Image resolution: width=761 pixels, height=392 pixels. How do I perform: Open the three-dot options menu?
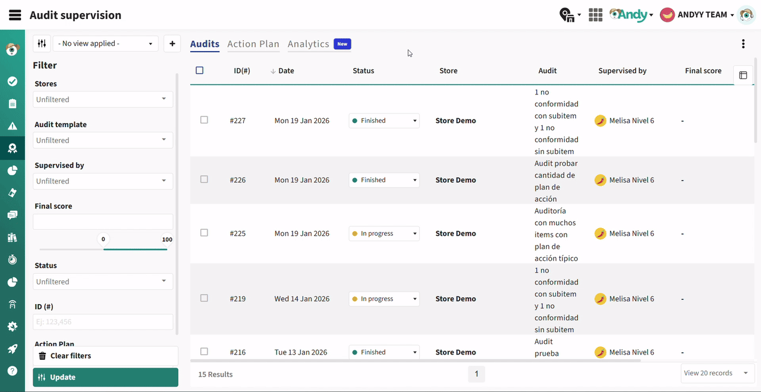click(x=743, y=44)
